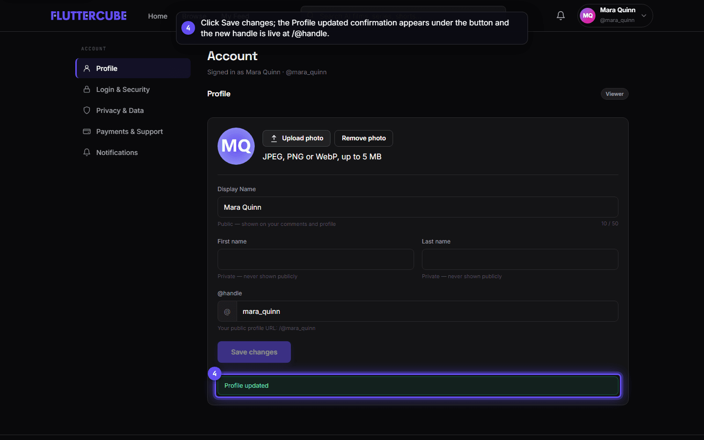Click the Viewer role badge
Screen dimensions: 704x440
pos(615,94)
